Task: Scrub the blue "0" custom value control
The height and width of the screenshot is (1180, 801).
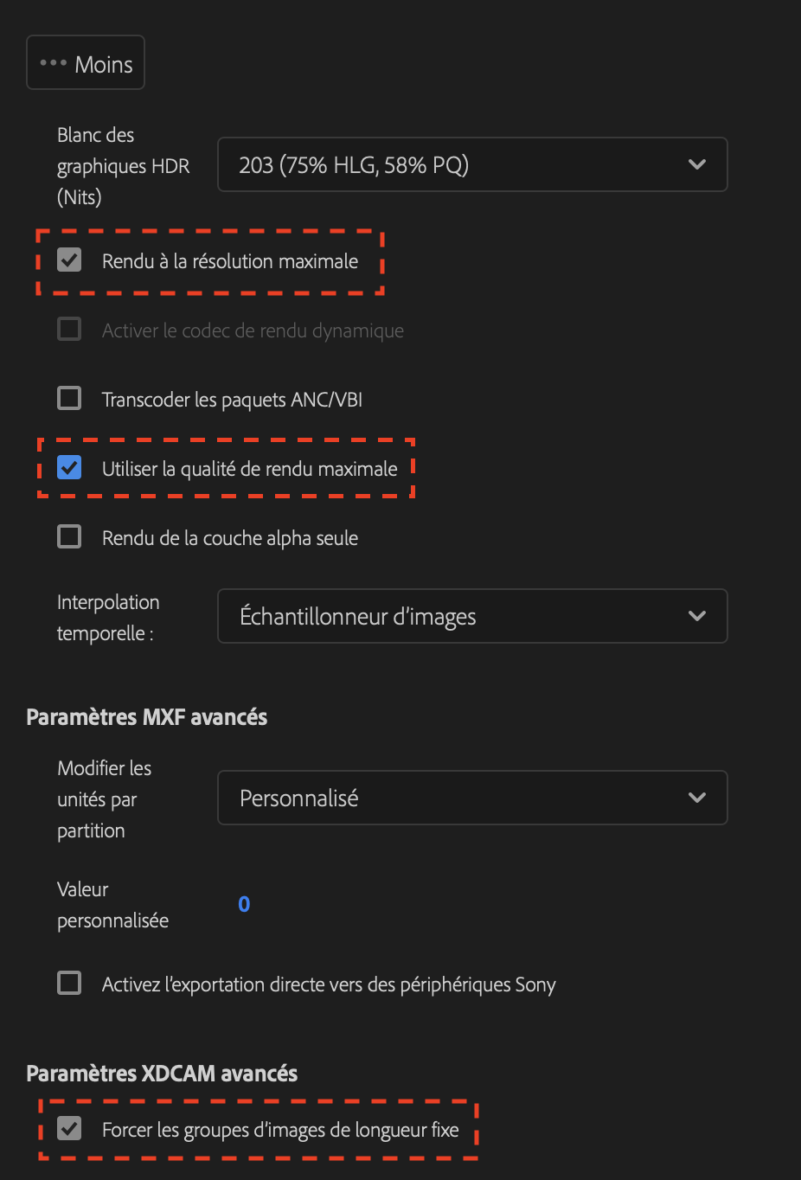Action: coord(243,903)
